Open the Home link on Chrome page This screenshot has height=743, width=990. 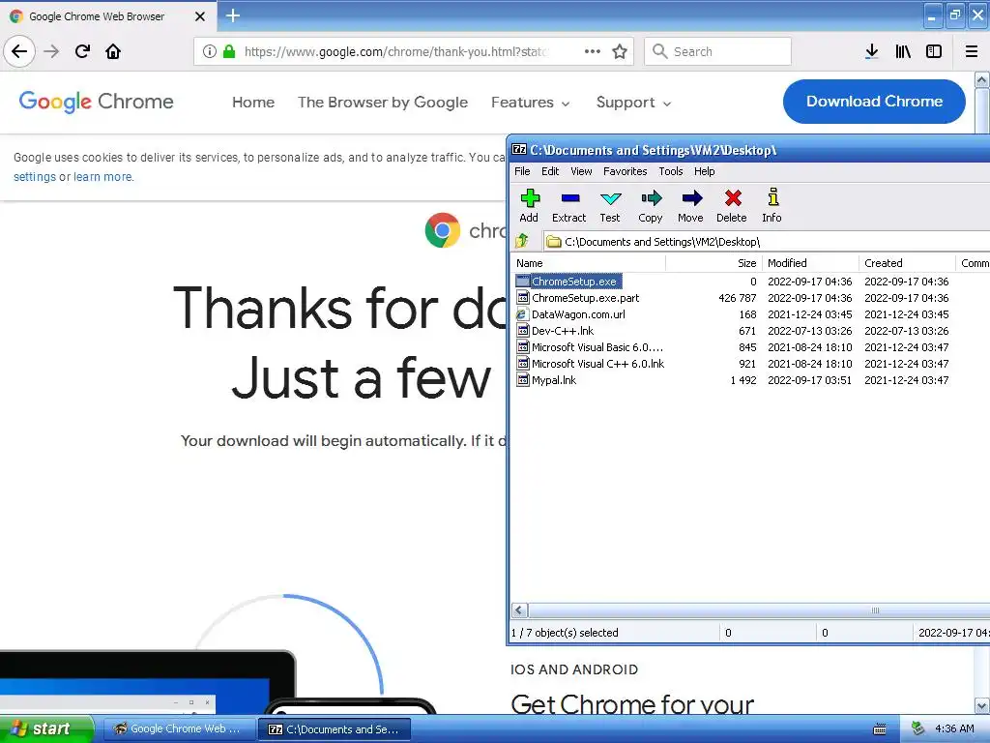(253, 103)
